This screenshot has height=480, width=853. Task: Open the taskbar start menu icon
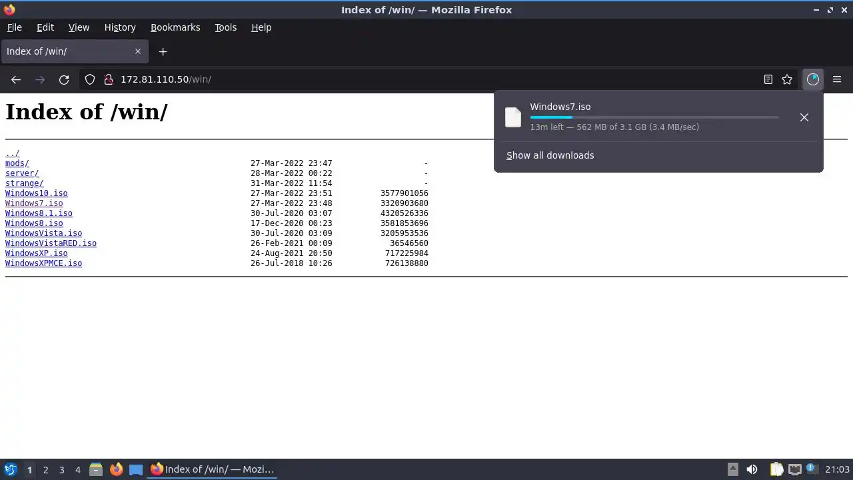pyautogui.click(x=11, y=469)
